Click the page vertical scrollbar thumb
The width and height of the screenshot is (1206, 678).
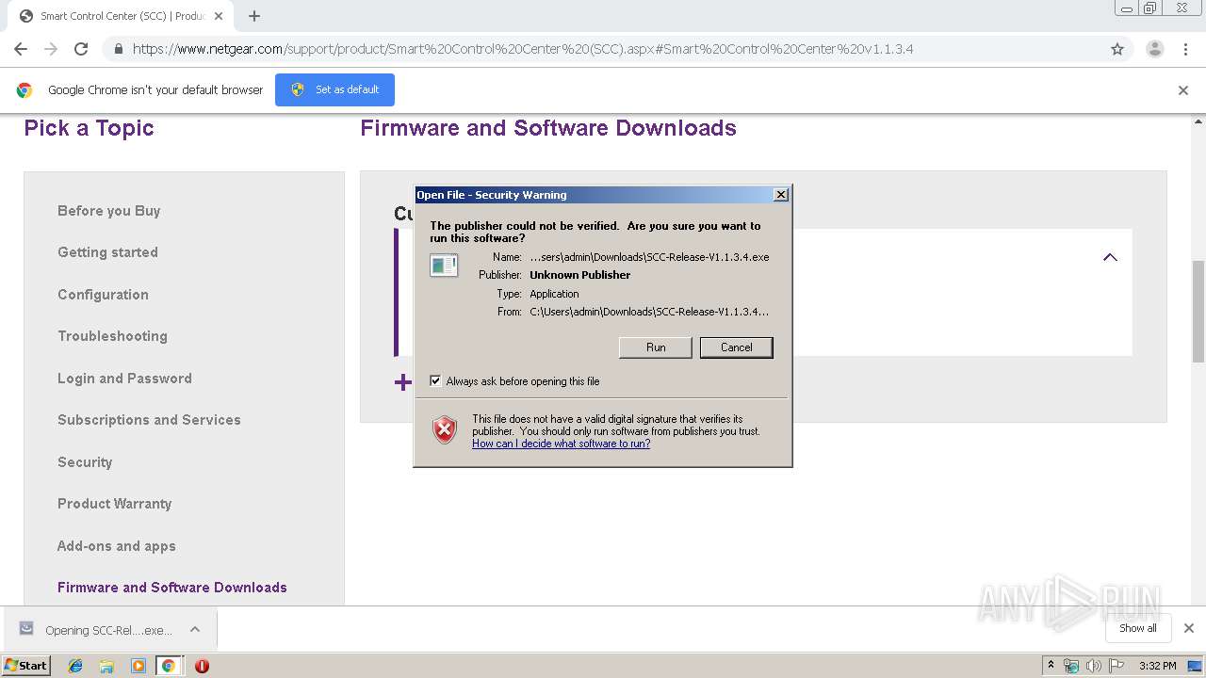tap(1198, 311)
